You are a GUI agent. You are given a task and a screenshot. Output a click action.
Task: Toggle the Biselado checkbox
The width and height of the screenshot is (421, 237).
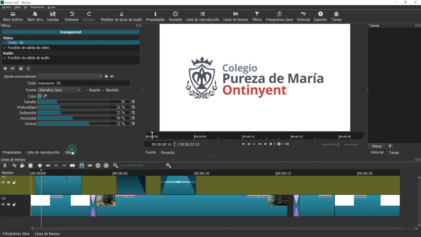[x=104, y=90]
